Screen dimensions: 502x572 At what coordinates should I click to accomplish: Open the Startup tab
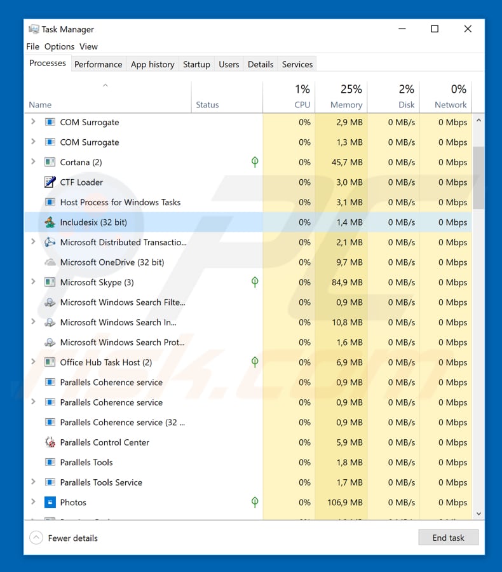[x=196, y=64]
